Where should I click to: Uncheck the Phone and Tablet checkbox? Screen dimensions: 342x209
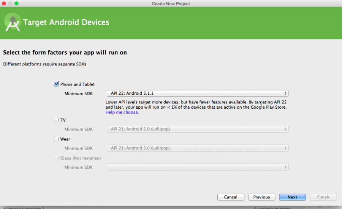point(56,84)
